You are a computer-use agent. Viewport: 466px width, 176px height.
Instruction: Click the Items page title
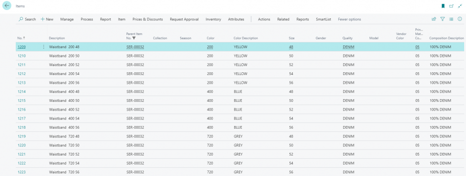[20, 6]
